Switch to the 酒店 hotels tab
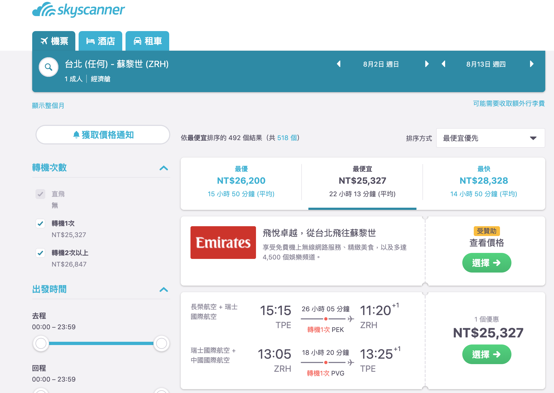The image size is (554, 393). pyautogui.click(x=100, y=41)
